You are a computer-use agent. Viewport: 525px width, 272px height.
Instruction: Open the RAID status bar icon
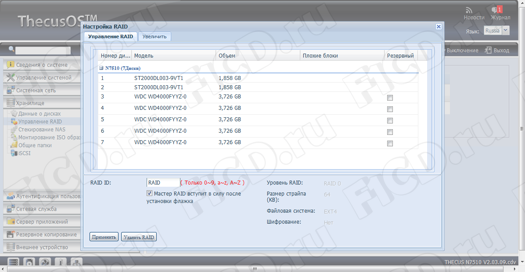tap(14, 262)
